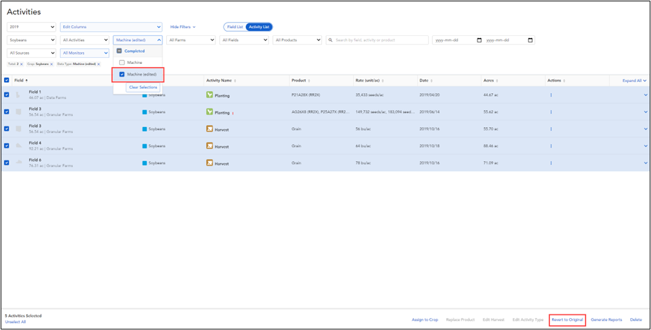The width and height of the screenshot is (651, 330).
Task: Click Hide Filters toggle link
Action: 183,27
